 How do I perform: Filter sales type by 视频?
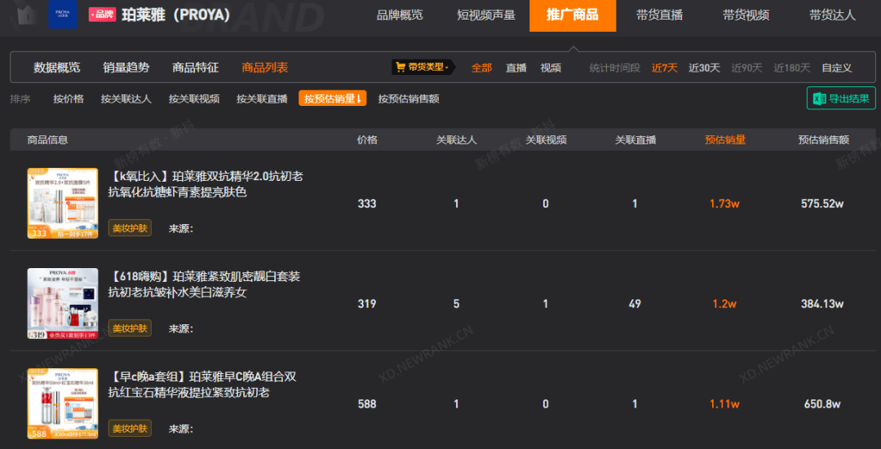(x=551, y=68)
